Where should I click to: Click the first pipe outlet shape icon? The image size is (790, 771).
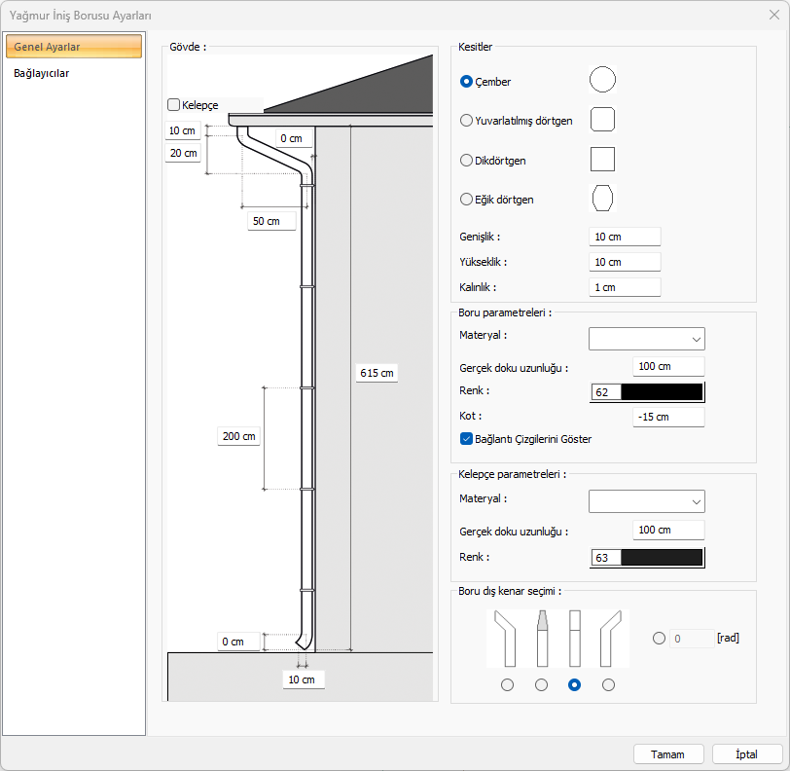click(506, 638)
